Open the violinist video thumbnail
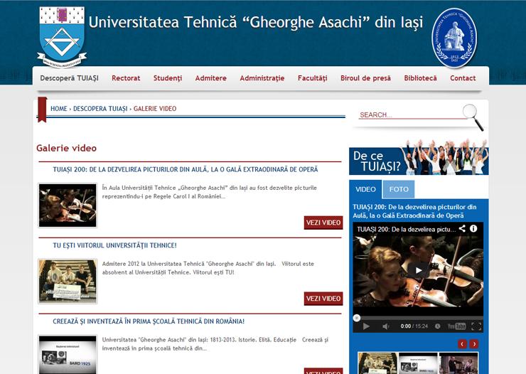Screen dimensions: 526x374 point(68,205)
